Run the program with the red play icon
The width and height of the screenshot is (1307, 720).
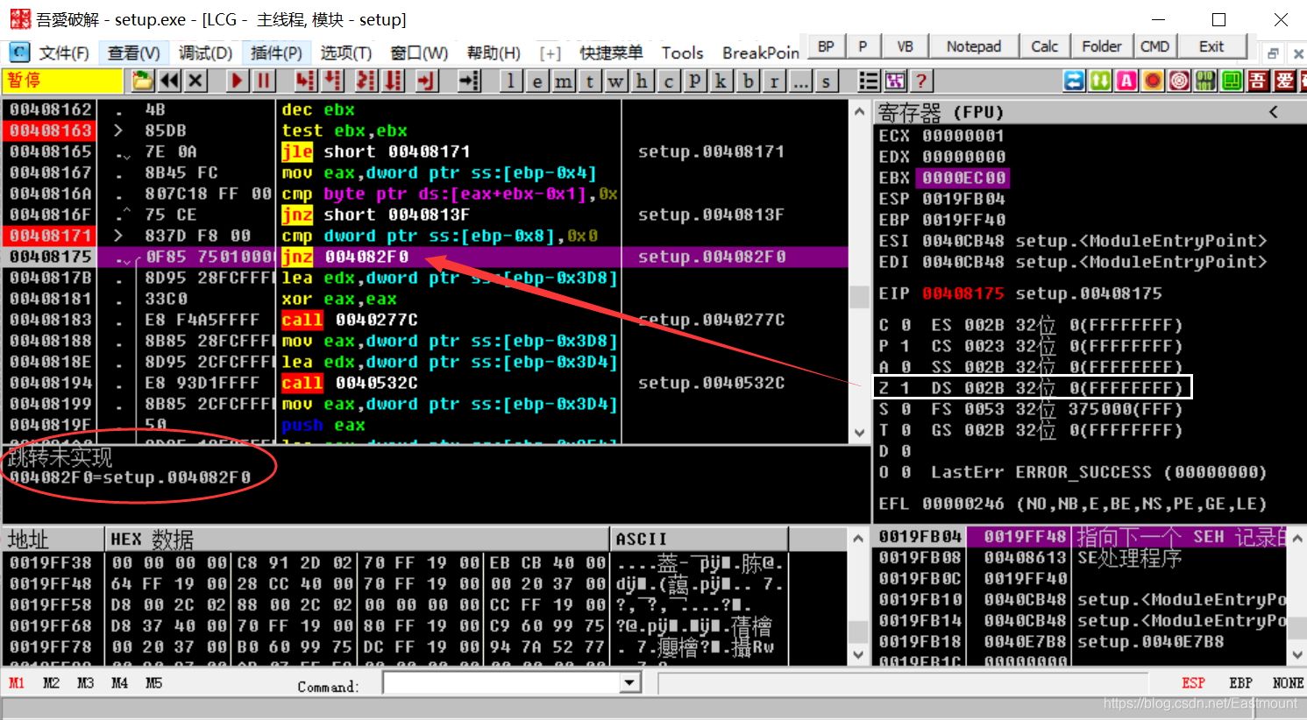[237, 81]
